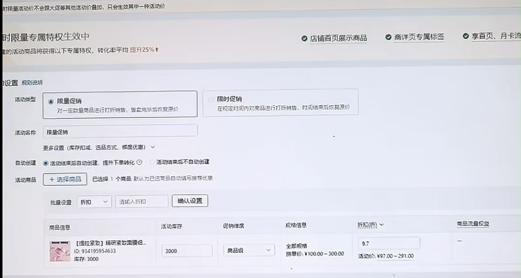Image resolution: width=521 pixels, height=278 pixels.
Task: Click product ID 934195954633 text
Action: 95,251
